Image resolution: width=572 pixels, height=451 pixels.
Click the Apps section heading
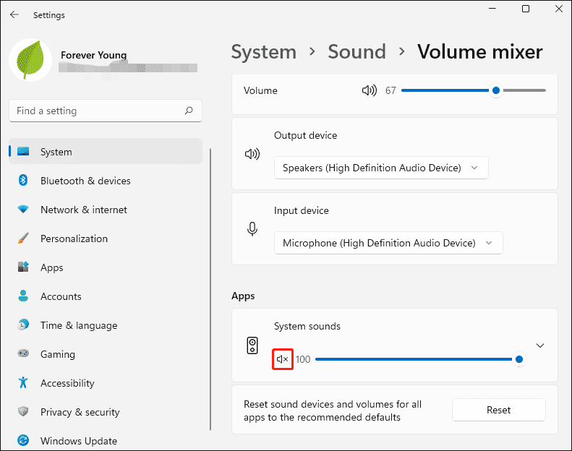click(243, 296)
